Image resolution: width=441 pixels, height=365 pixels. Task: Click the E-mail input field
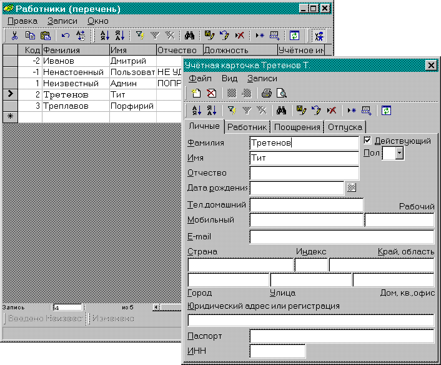point(341,236)
